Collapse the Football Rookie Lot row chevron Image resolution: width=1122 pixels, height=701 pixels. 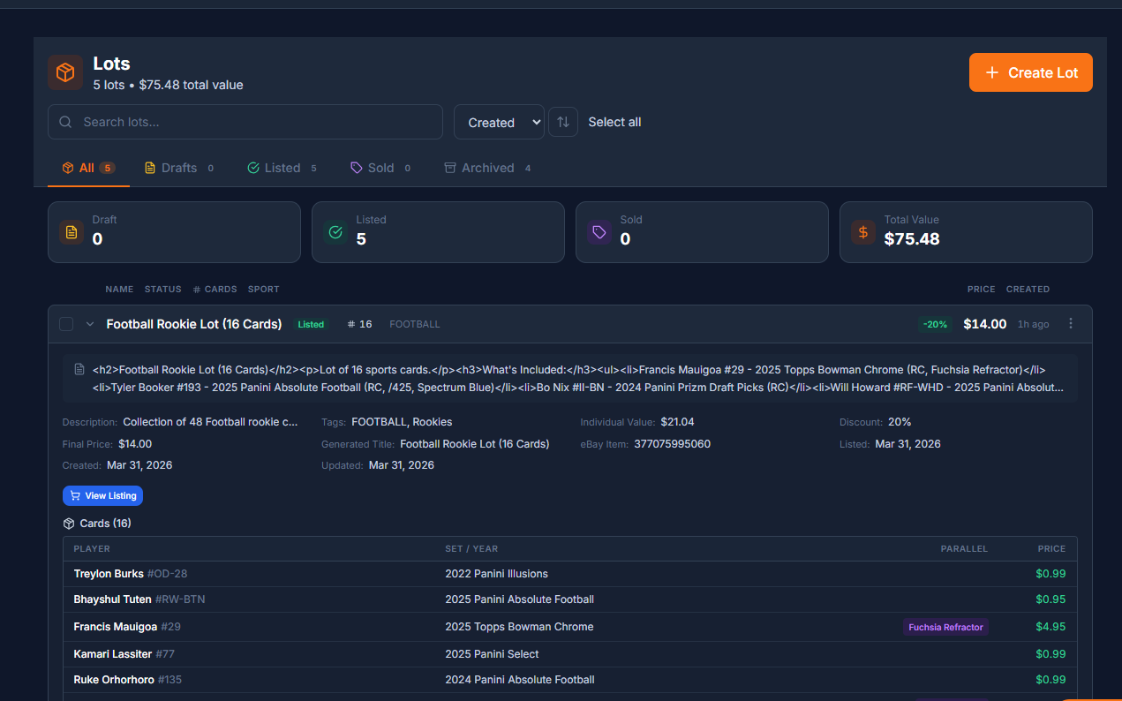(x=90, y=324)
